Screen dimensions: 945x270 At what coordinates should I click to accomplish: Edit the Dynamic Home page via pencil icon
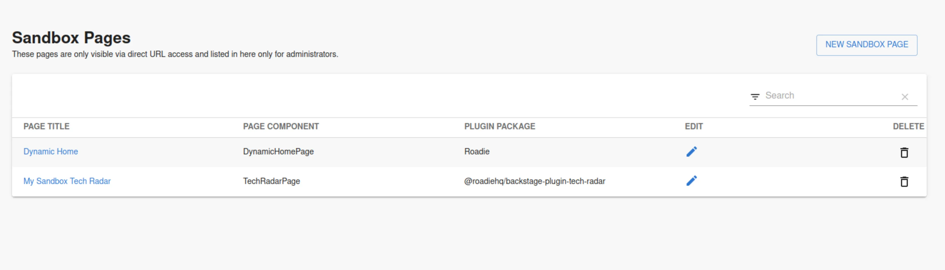point(691,151)
